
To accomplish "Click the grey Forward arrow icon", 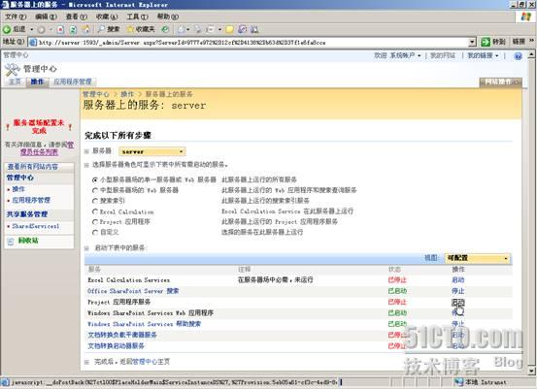I will (x=41, y=30).
